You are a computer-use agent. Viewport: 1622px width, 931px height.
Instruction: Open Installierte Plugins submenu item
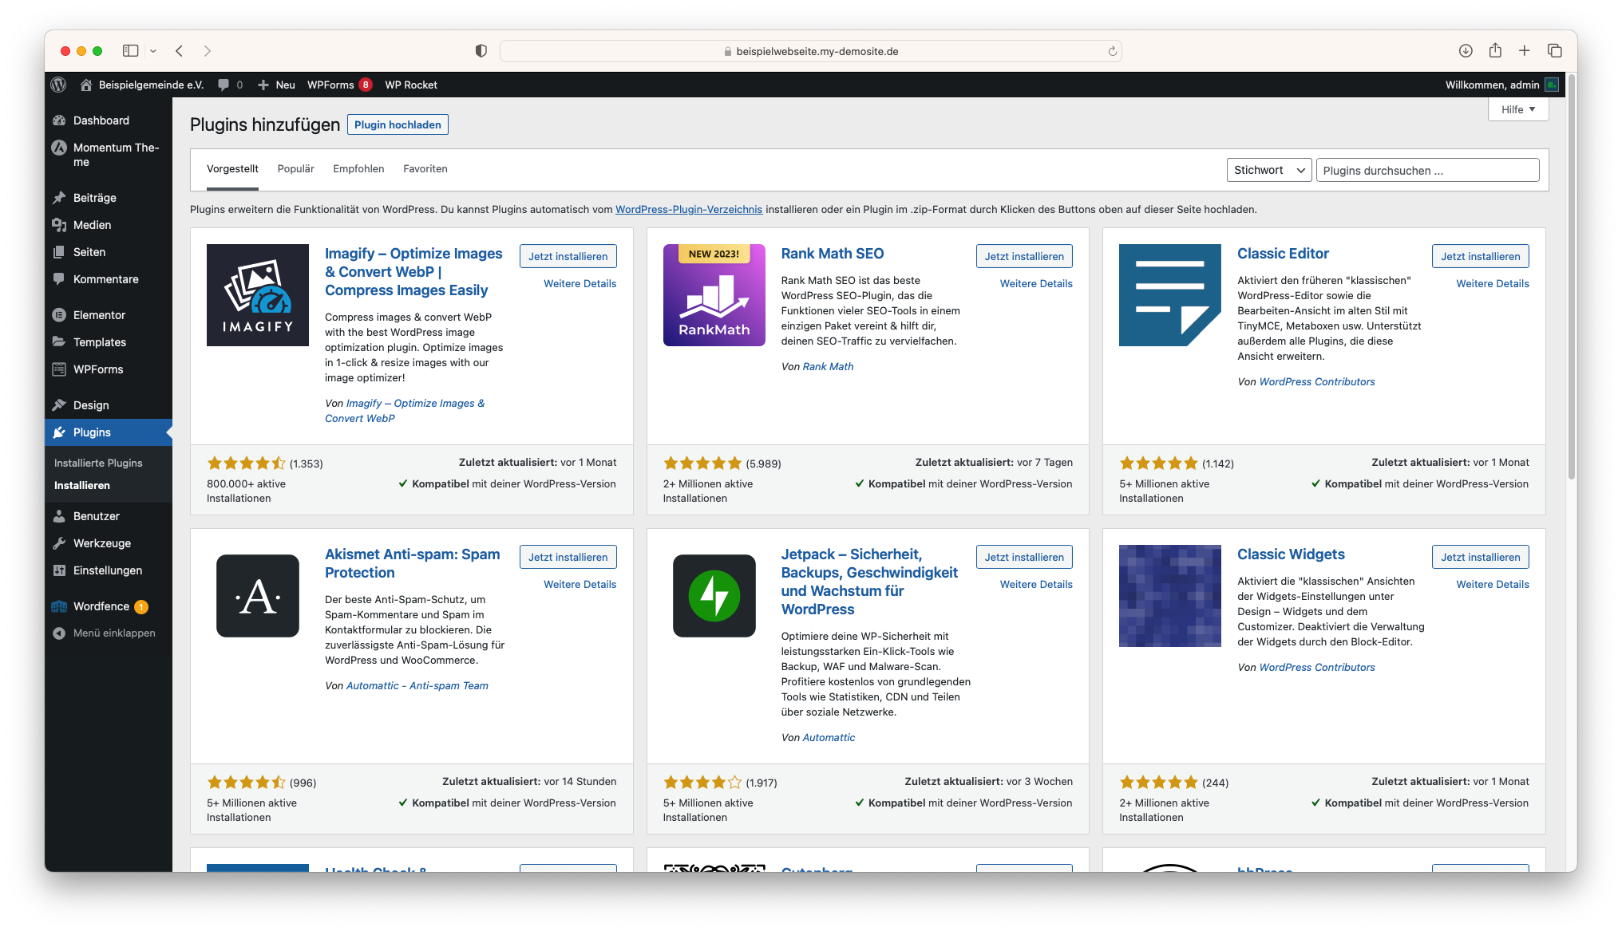[x=98, y=463]
